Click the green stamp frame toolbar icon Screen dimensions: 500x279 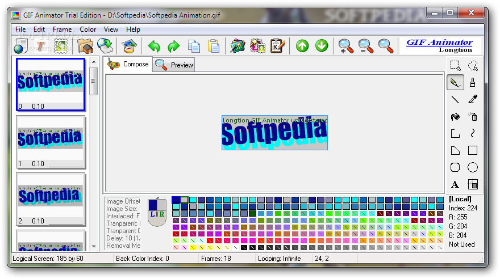click(60, 46)
